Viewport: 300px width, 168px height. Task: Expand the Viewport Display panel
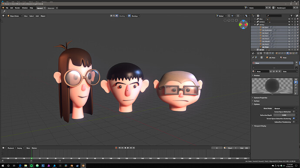tap(260, 126)
